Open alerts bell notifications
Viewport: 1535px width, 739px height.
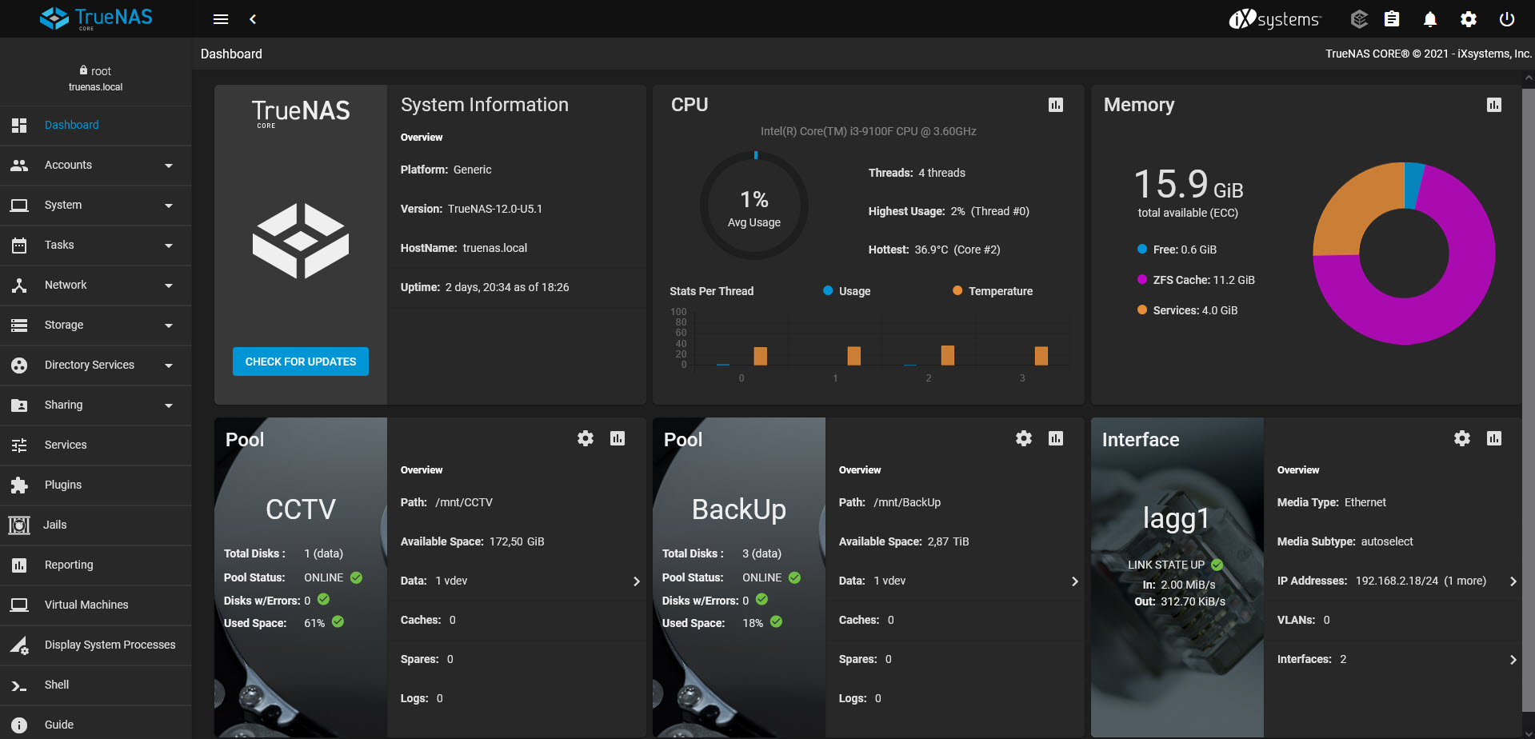1430,19
